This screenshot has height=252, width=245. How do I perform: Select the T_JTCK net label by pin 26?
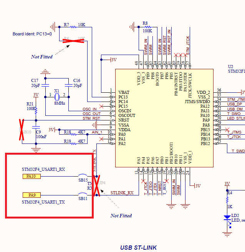tap(234, 137)
